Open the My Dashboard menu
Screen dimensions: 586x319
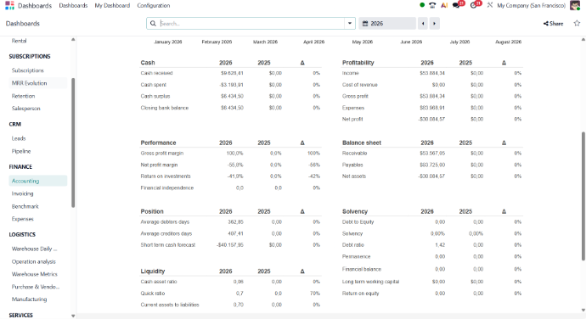112,6
